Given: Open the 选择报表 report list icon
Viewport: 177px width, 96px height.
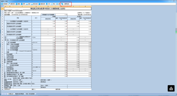Looking at the screenshot, I should (2, 4).
